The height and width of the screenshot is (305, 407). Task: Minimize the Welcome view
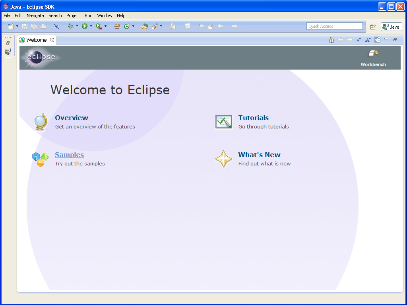coord(386,39)
